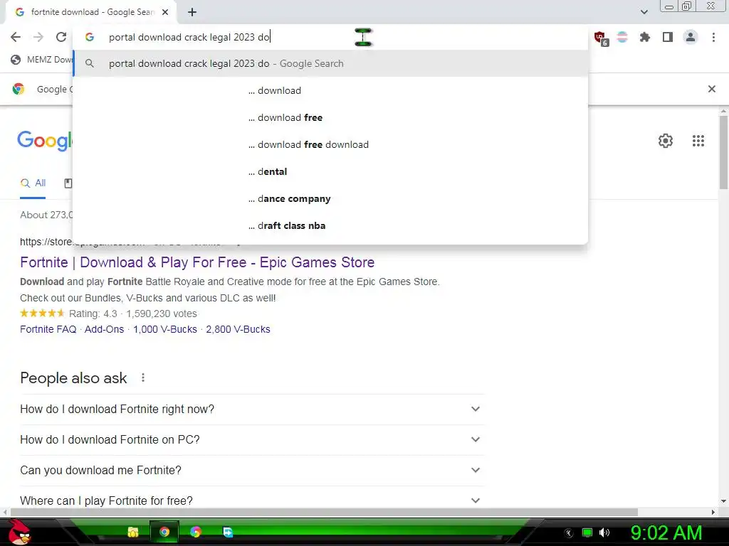
Task: Choose the 'portal download crack legal 2023 do' Google Search suggestion
Action: tap(330, 63)
